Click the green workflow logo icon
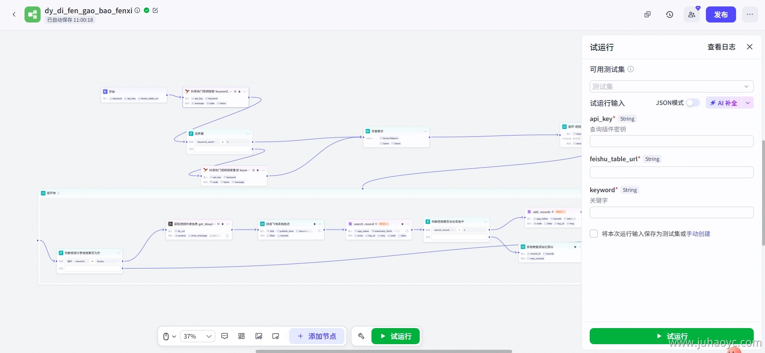Image resolution: width=765 pixels, height=353 pixels. [33, 14]
